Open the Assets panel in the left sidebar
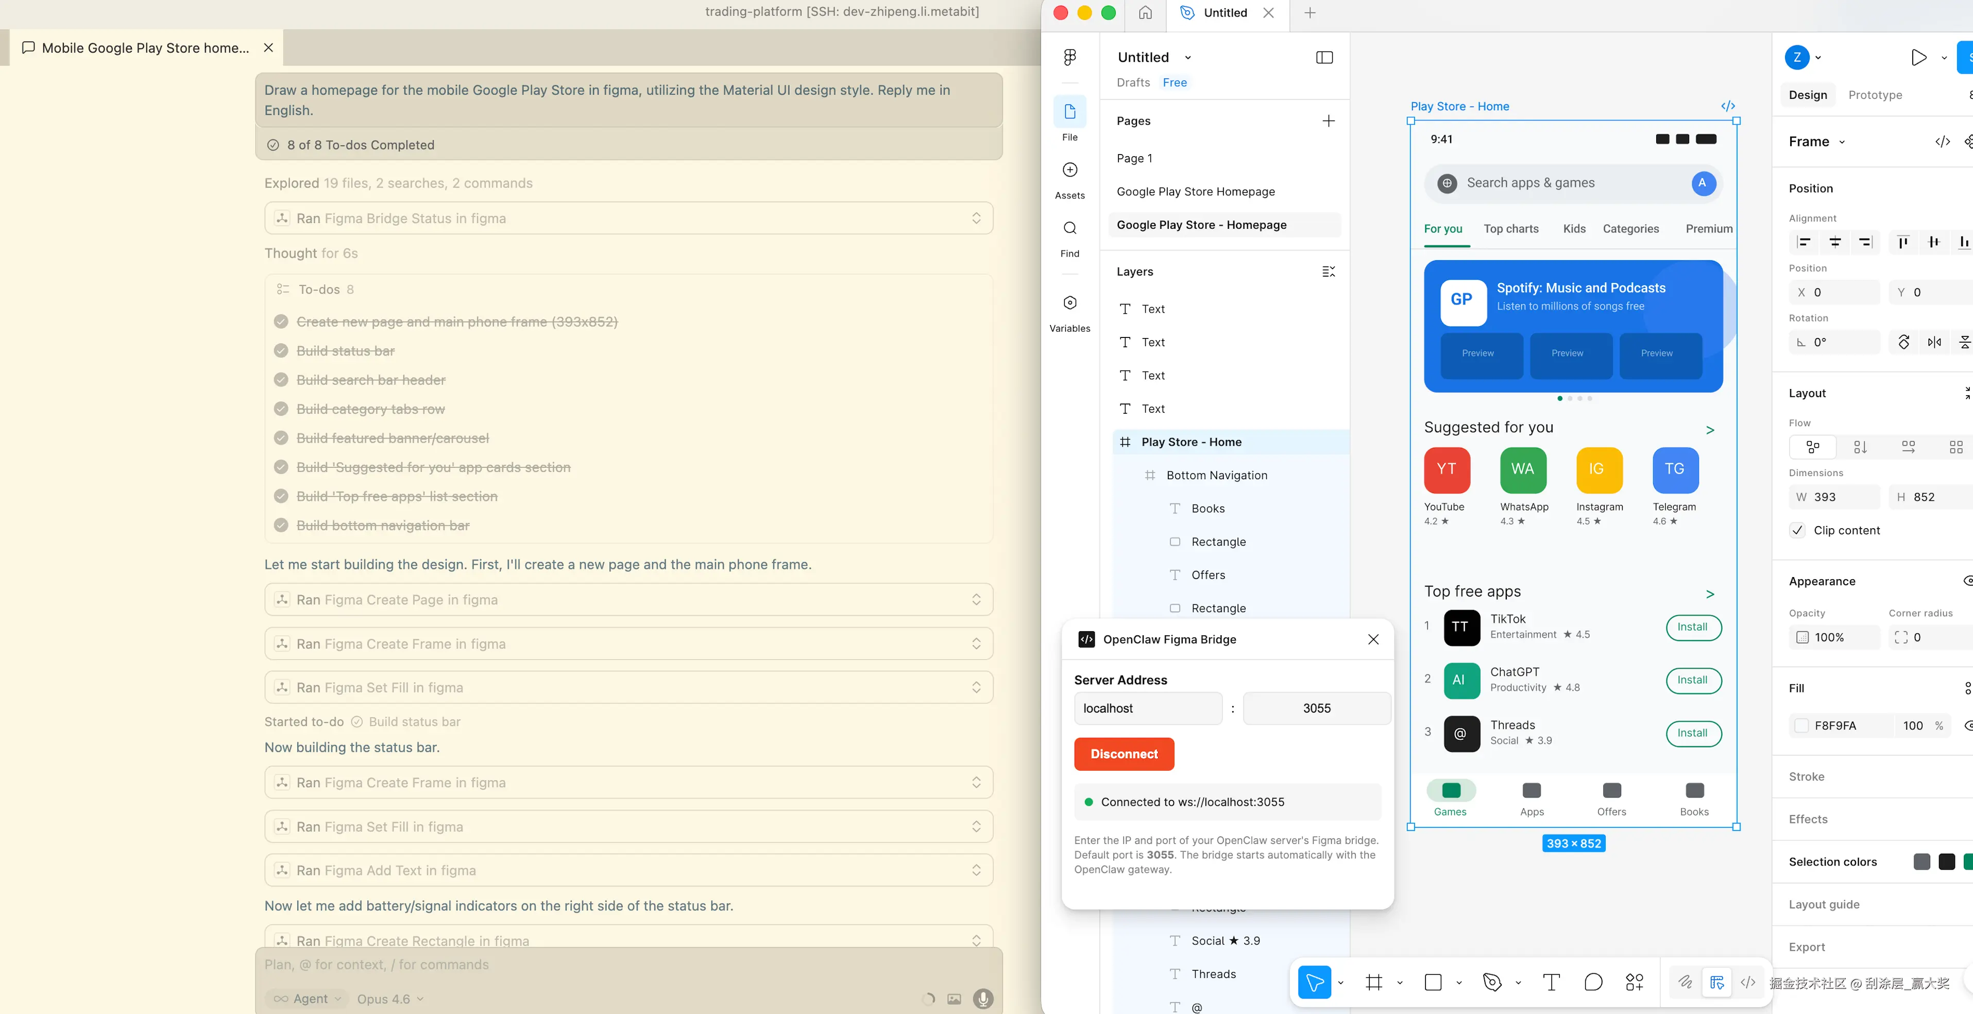This screenshot has height=1014, width=1973. click(x=1069, y=170)
